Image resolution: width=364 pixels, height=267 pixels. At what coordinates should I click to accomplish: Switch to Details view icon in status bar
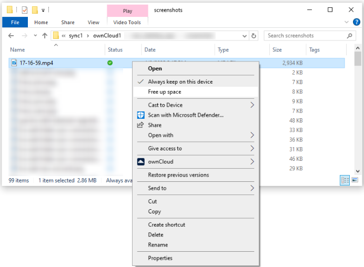tap(345, 180)
